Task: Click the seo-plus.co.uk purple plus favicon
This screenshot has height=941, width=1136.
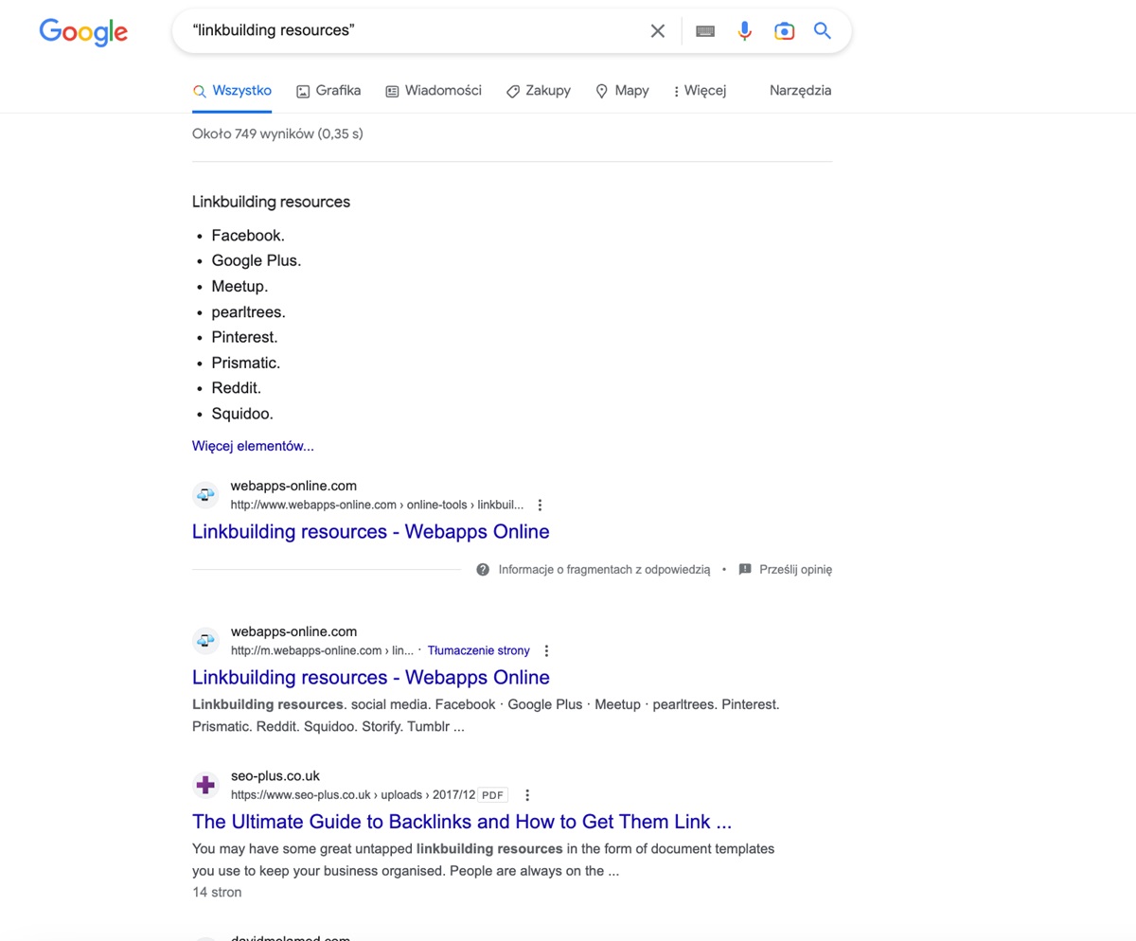Action: click(x=205, y=786)
